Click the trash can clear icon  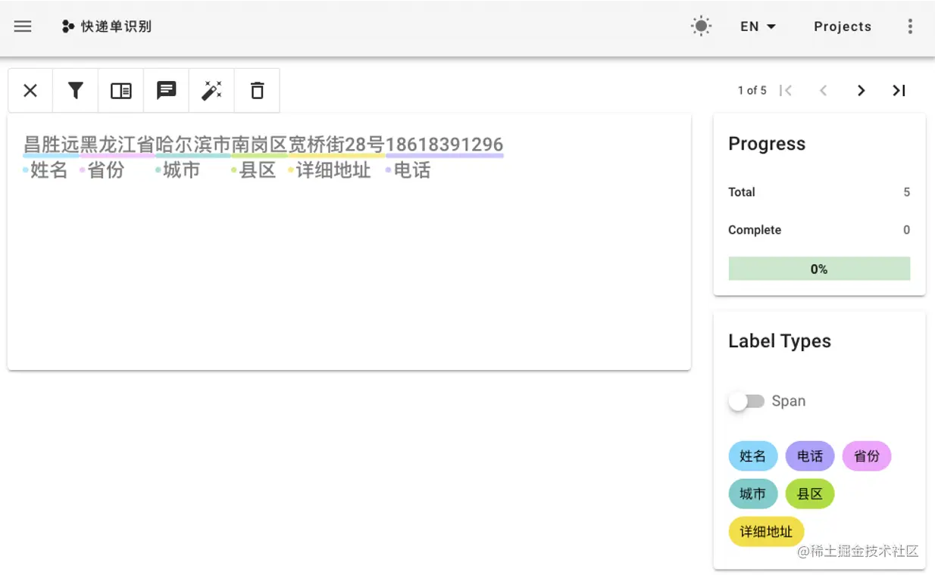(x=258, y=91)
